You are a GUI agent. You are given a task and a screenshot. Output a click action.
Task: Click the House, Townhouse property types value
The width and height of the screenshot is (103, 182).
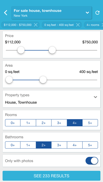click(21, 103)
